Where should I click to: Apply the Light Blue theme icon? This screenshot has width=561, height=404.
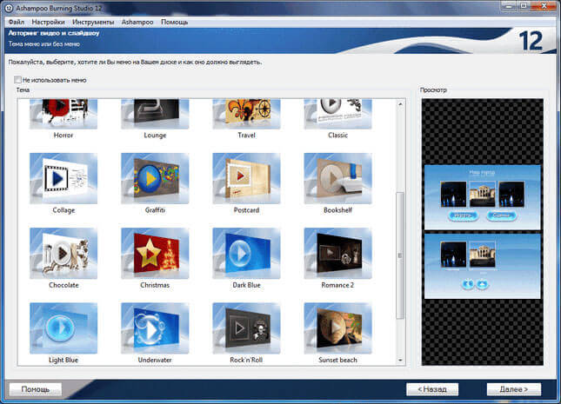63,328
